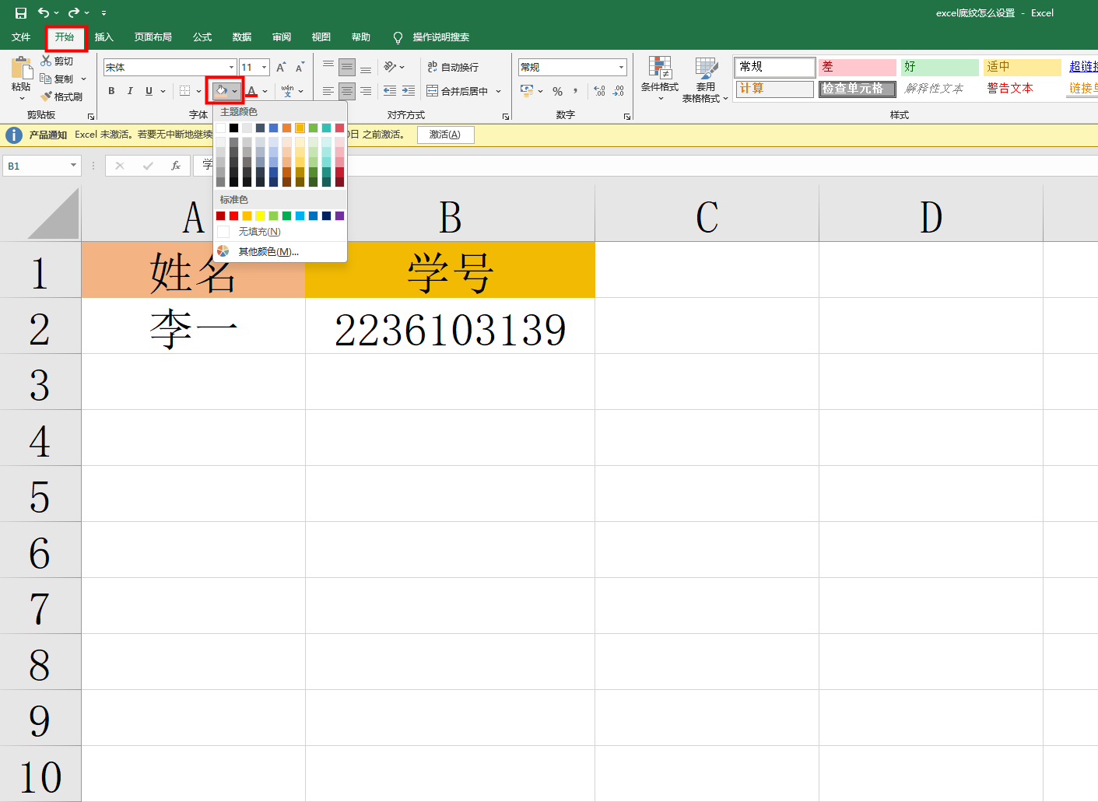
Task: Toggle center horizontal alignment
Action: [347, 91]
